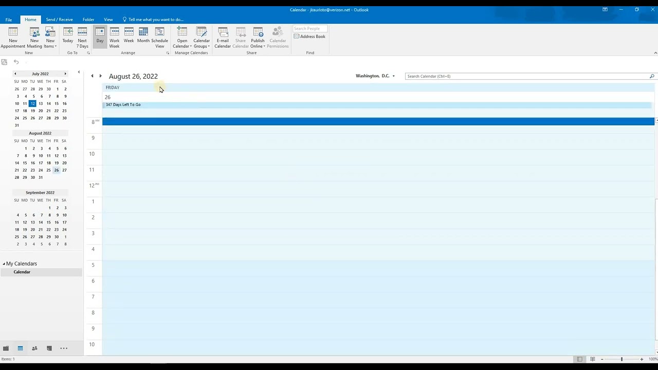Switch to People in navigation bar
The width and height of the screenshot is (658, 370).
click(x=34, y=348)
